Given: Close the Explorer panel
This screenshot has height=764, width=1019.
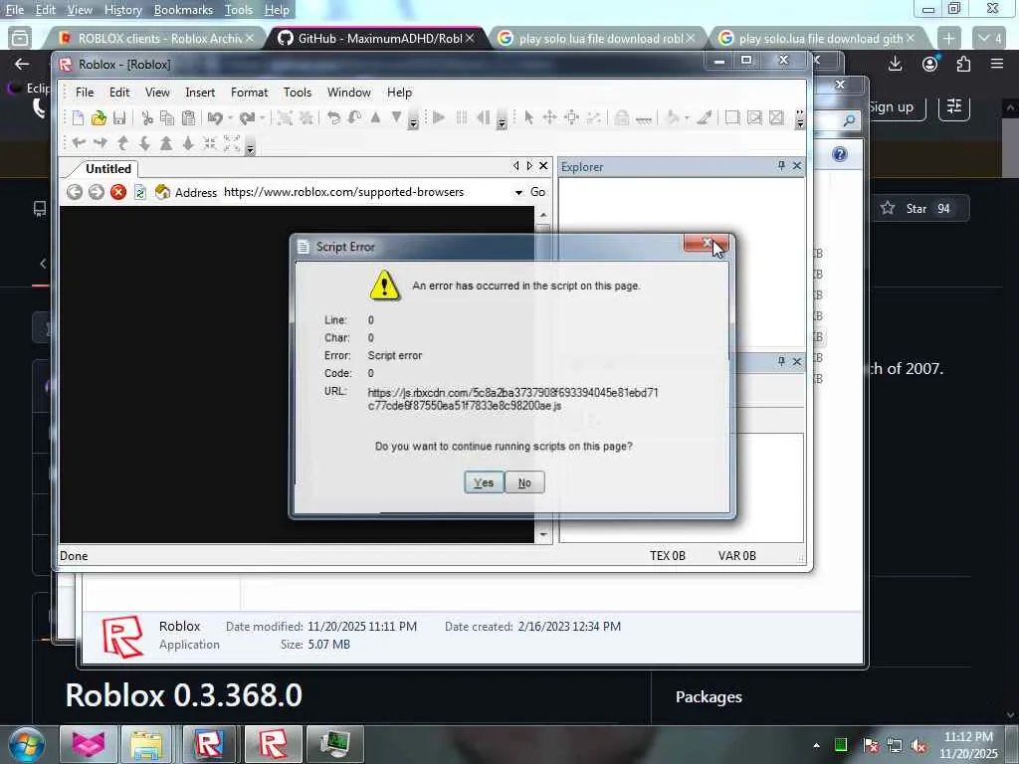Looking at the screenshot, I should click(797, 166).
